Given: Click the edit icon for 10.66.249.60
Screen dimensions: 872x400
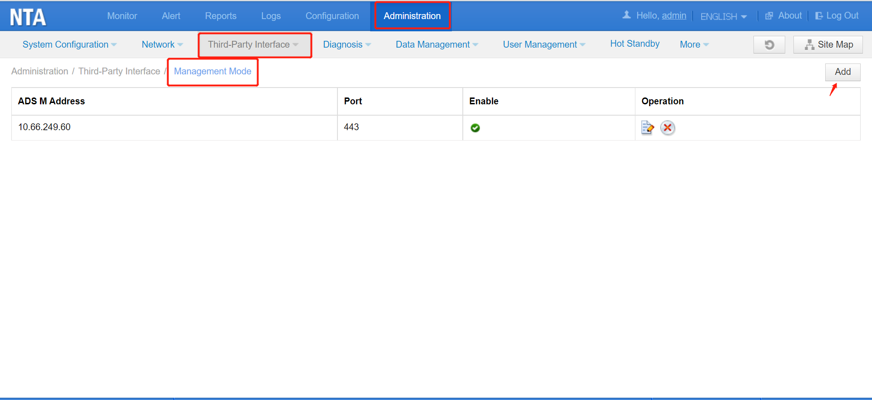Looking at the screenshot, I should [647, 128].
